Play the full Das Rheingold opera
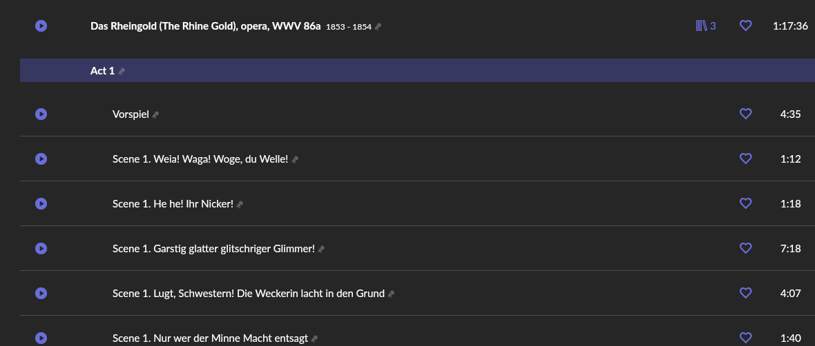Image resolution: width=815 pixels, height=346 pixels. coord(41,26)
